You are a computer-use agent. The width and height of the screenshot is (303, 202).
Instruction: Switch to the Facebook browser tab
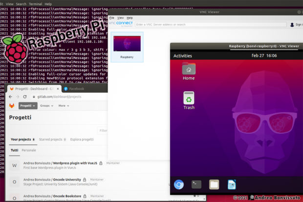[77, 89]
